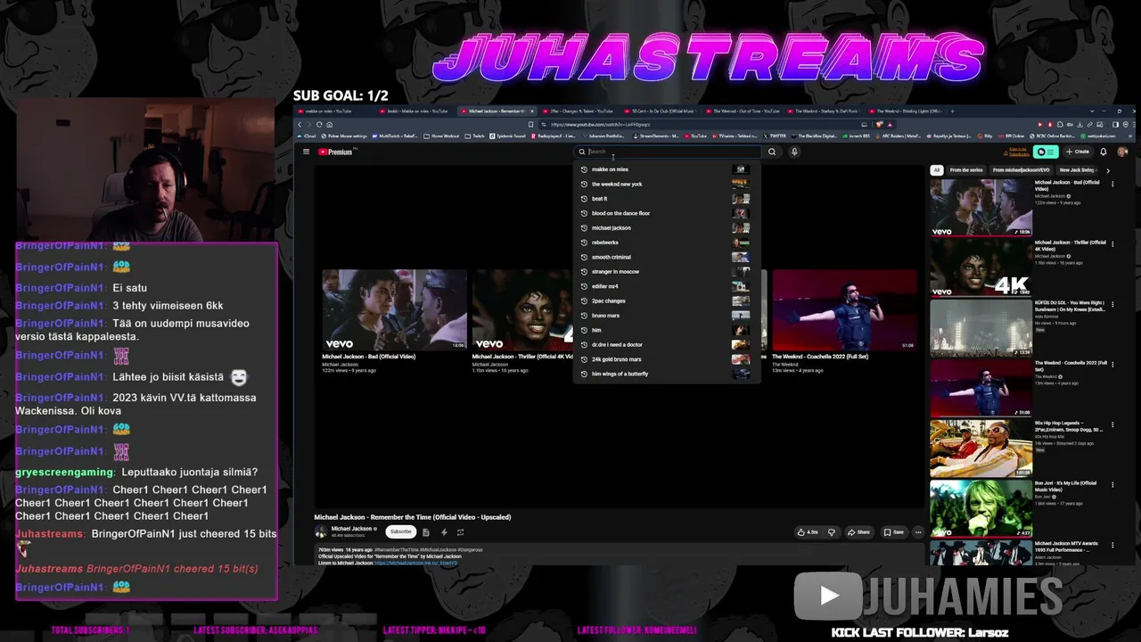The height and width of the screenshot is (642, 1141).
Task: Go back with browser back arrow
Action: coord(300,125)
